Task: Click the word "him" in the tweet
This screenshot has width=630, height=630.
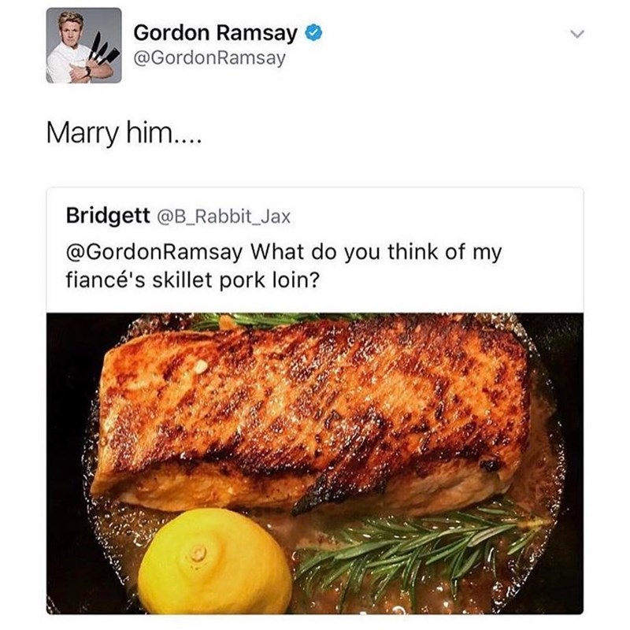Action: [x=149, y=132]
